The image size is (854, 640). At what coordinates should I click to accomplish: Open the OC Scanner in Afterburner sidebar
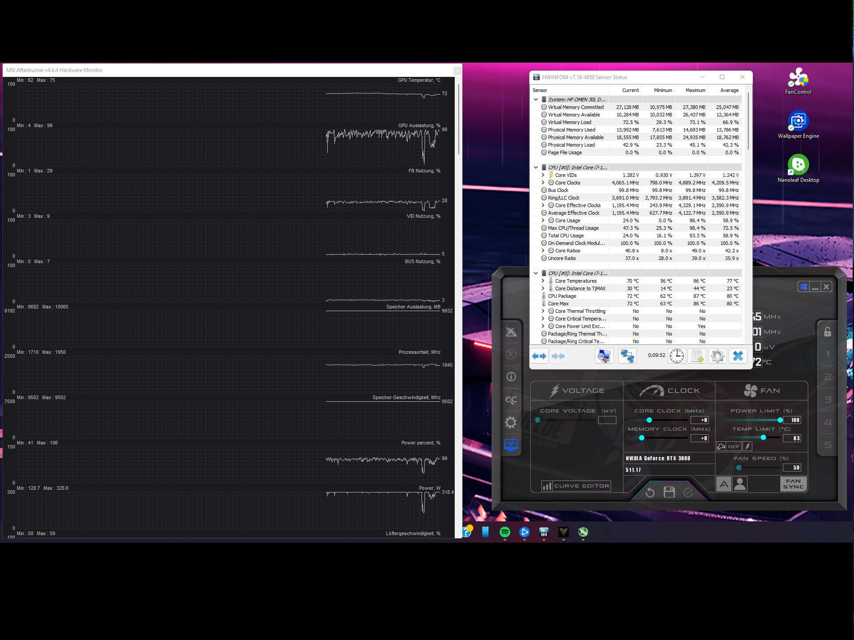coord(511,400)
